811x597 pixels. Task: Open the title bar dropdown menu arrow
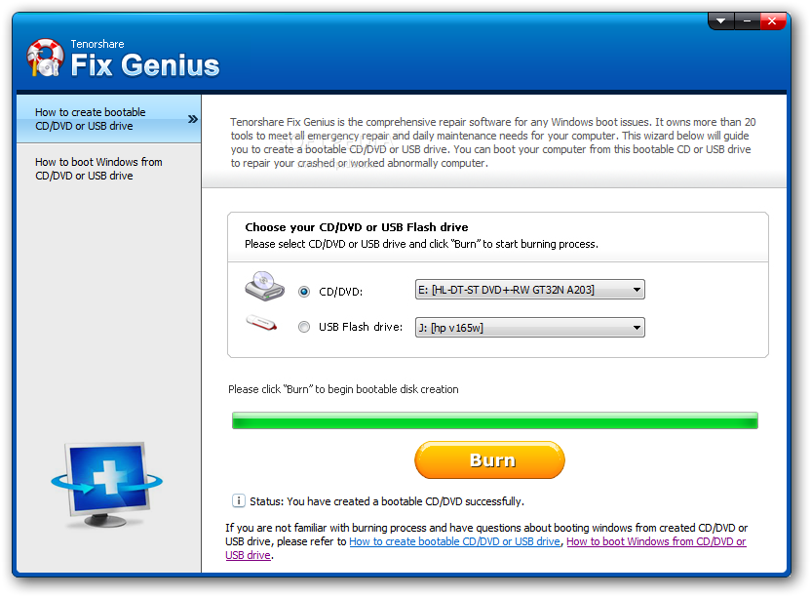721,21
